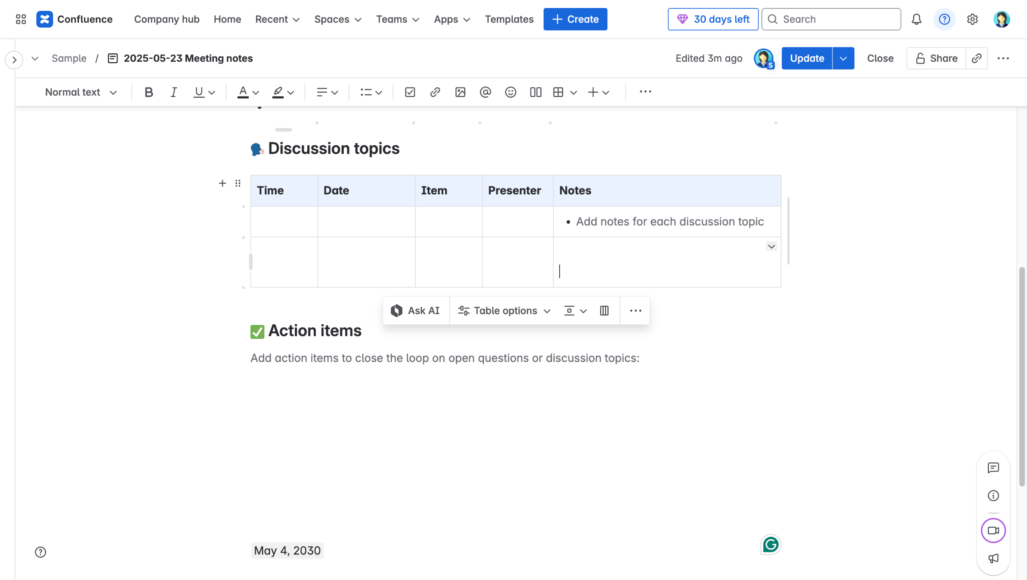
Task: Ask AI in table toolbar
Action: [x=416, y=311]
